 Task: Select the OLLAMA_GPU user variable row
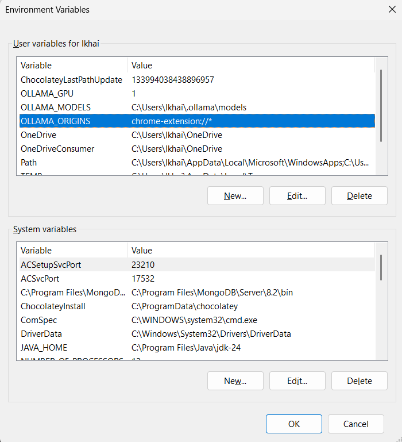coord(197,94)
